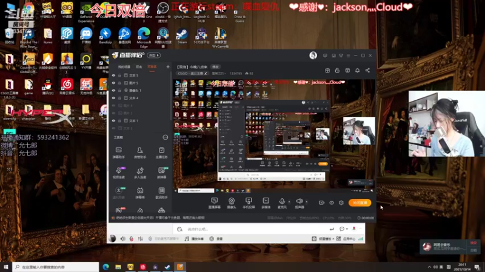This screenshot has height=272, width=485.
Task: Expand the microphone options arrow
Action: 289,202
